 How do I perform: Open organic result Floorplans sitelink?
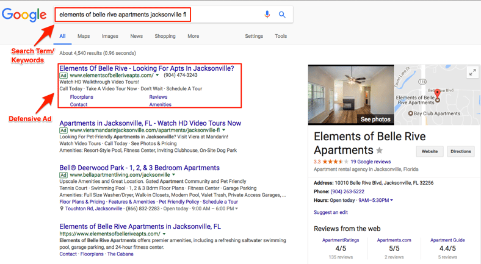click(x=92, y=254)
